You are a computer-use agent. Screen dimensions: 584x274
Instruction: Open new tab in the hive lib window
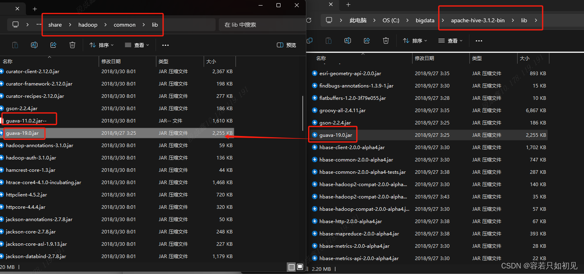(x=348, y=5)
